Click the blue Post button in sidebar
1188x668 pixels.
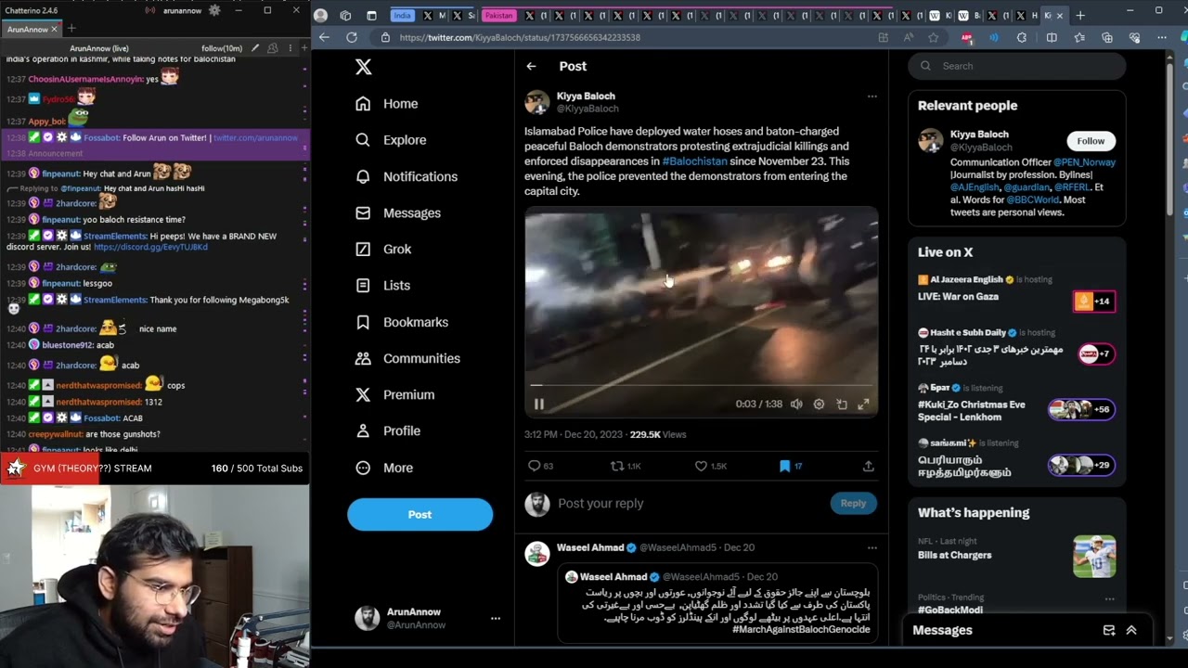(x=420, y=514)
